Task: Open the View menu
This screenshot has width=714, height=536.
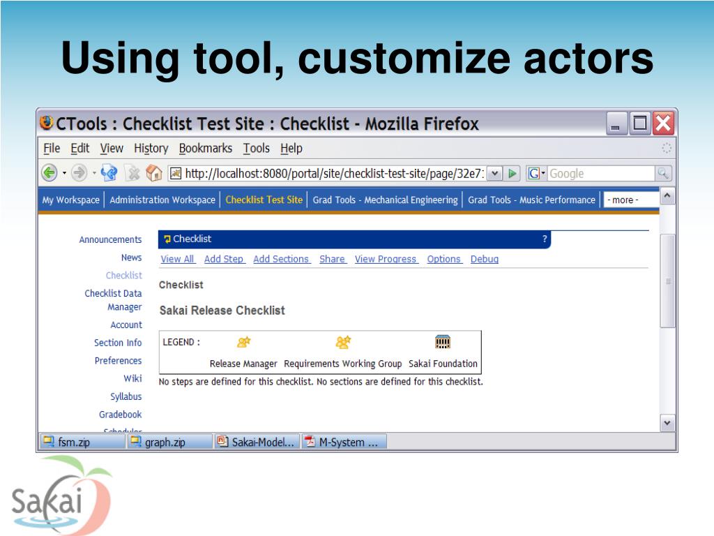Action: pos(112,148)
